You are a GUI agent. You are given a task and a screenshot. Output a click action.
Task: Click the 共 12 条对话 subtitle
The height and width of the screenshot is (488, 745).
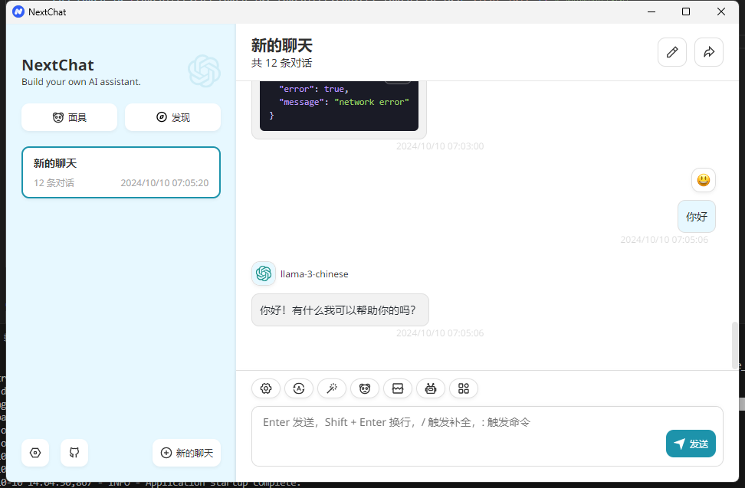coord(282,63)
